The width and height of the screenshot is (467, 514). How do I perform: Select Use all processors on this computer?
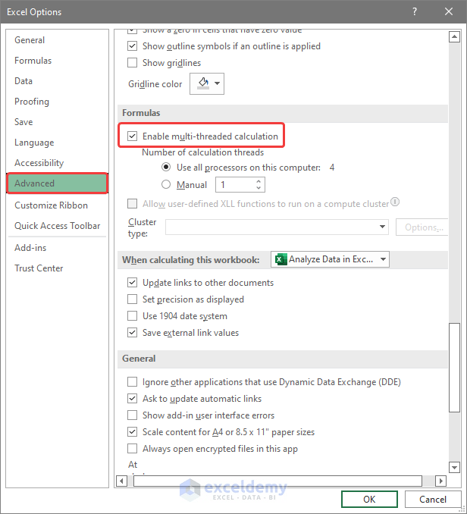pyautogui.click(x=166, y=168)
